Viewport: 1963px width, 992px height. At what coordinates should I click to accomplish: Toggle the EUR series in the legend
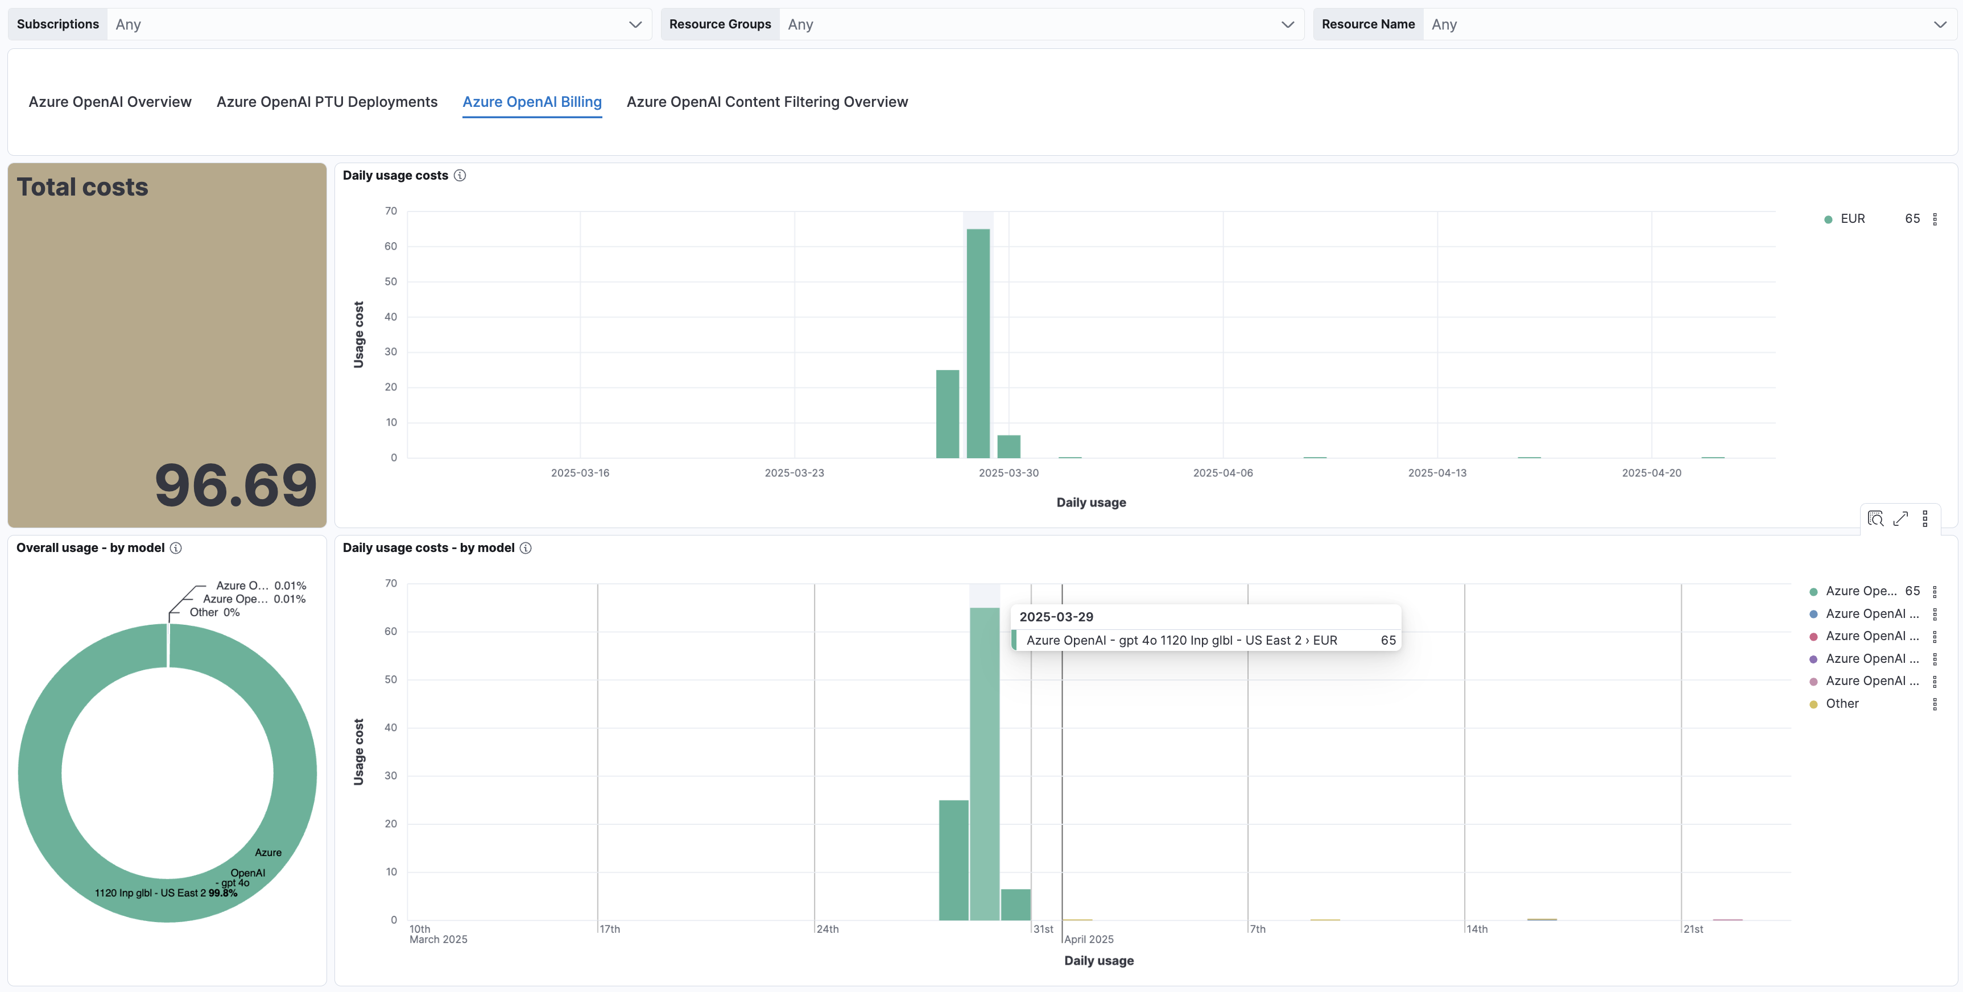tap(1853, 219)
